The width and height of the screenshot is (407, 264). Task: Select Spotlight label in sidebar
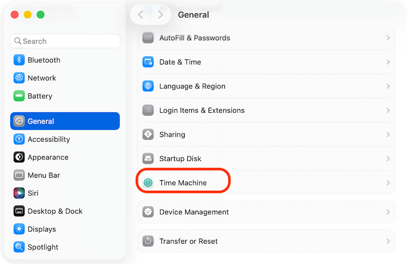(x=43, y=247)
